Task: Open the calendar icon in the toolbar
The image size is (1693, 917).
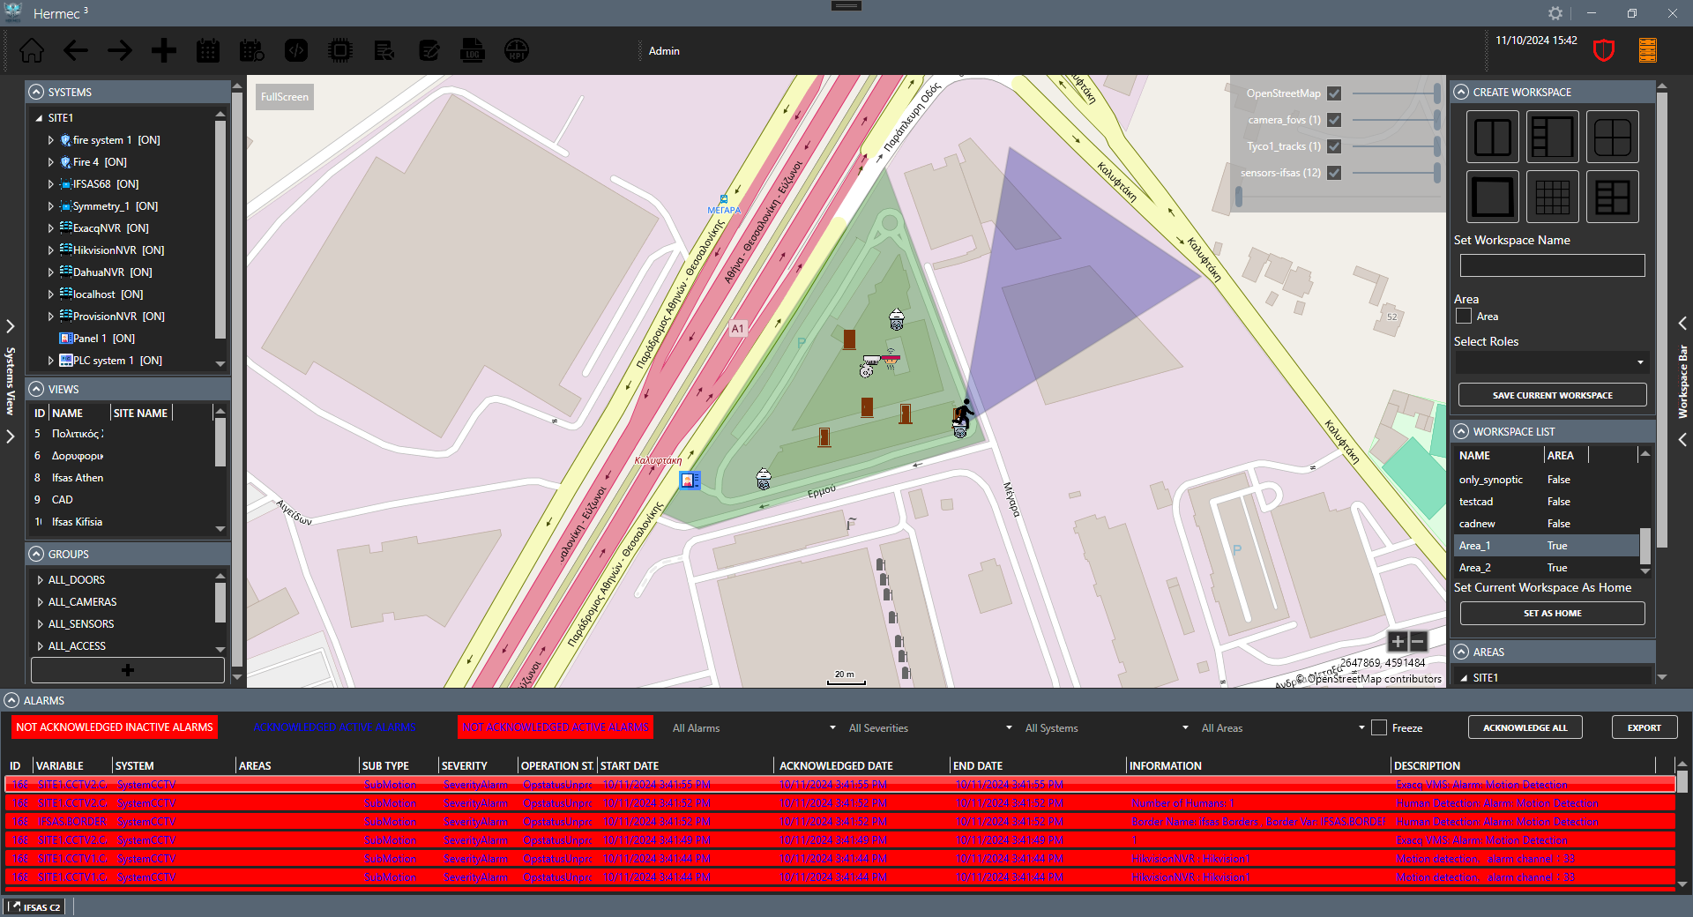Action: 208,51
